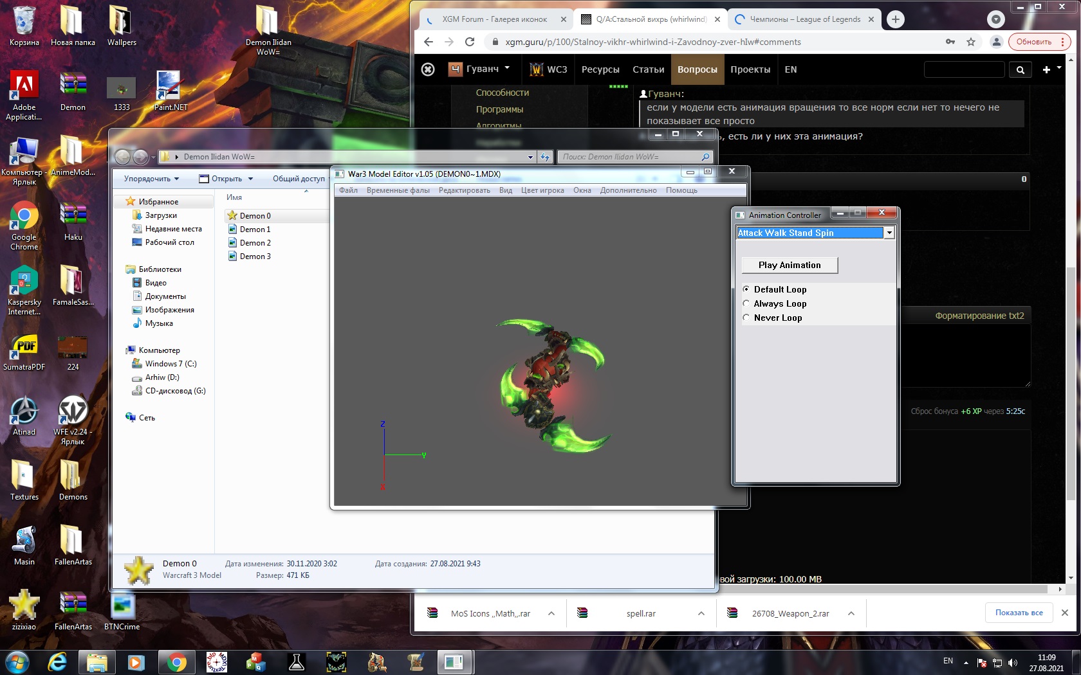
Task: Click the Chrome page vertical scrollbar
Action: [x=1071, y=383]
